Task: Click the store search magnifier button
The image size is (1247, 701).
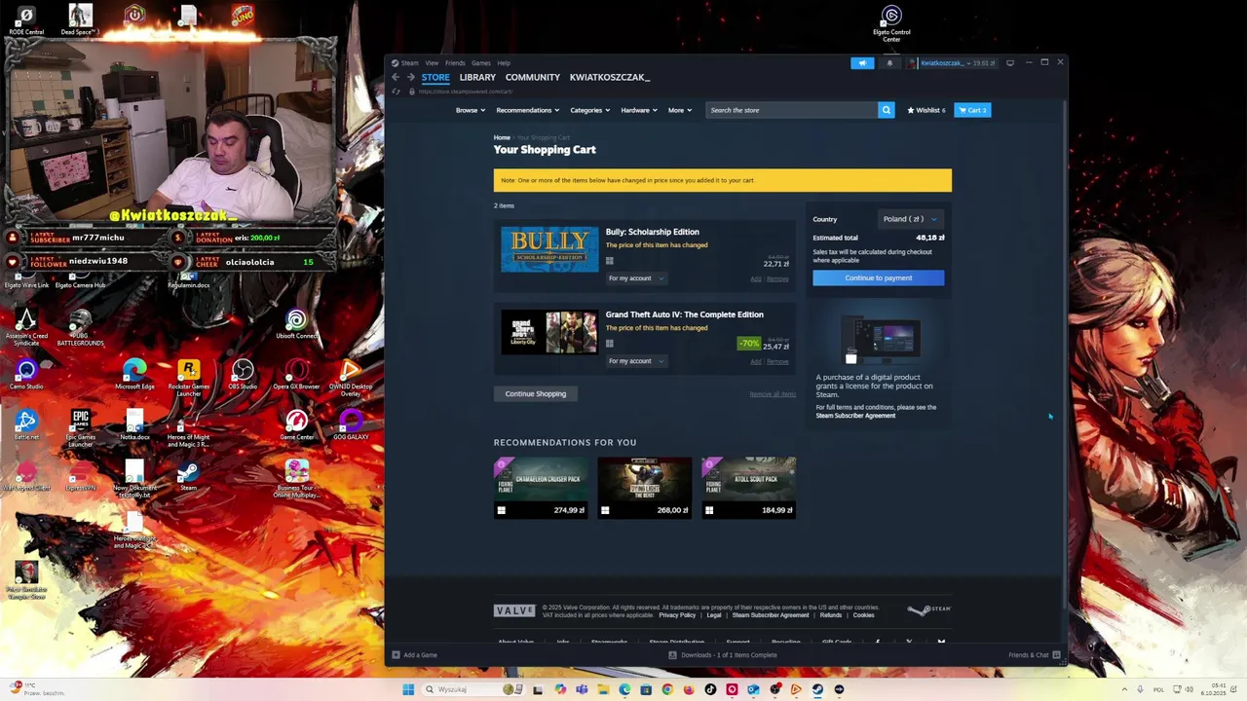Action: [887, 110]
